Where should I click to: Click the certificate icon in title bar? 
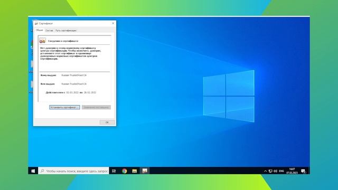click(36, 23)
